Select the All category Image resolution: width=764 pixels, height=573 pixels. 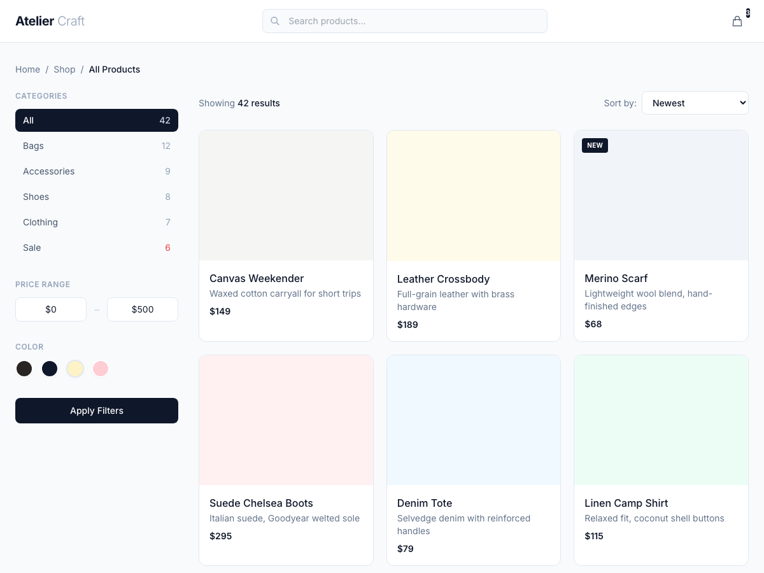(97, 120)
